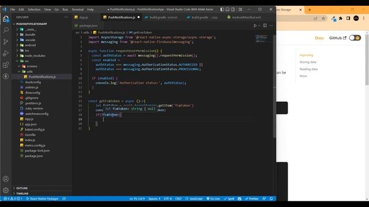Open the Accounts icon in activity bar
The height and width of the screenshot is (207, 369).
tap(6, 179)
